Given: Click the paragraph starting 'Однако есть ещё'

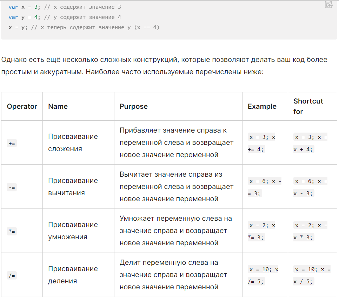Looking at the screenshot, I should click(x=164, y=65).
